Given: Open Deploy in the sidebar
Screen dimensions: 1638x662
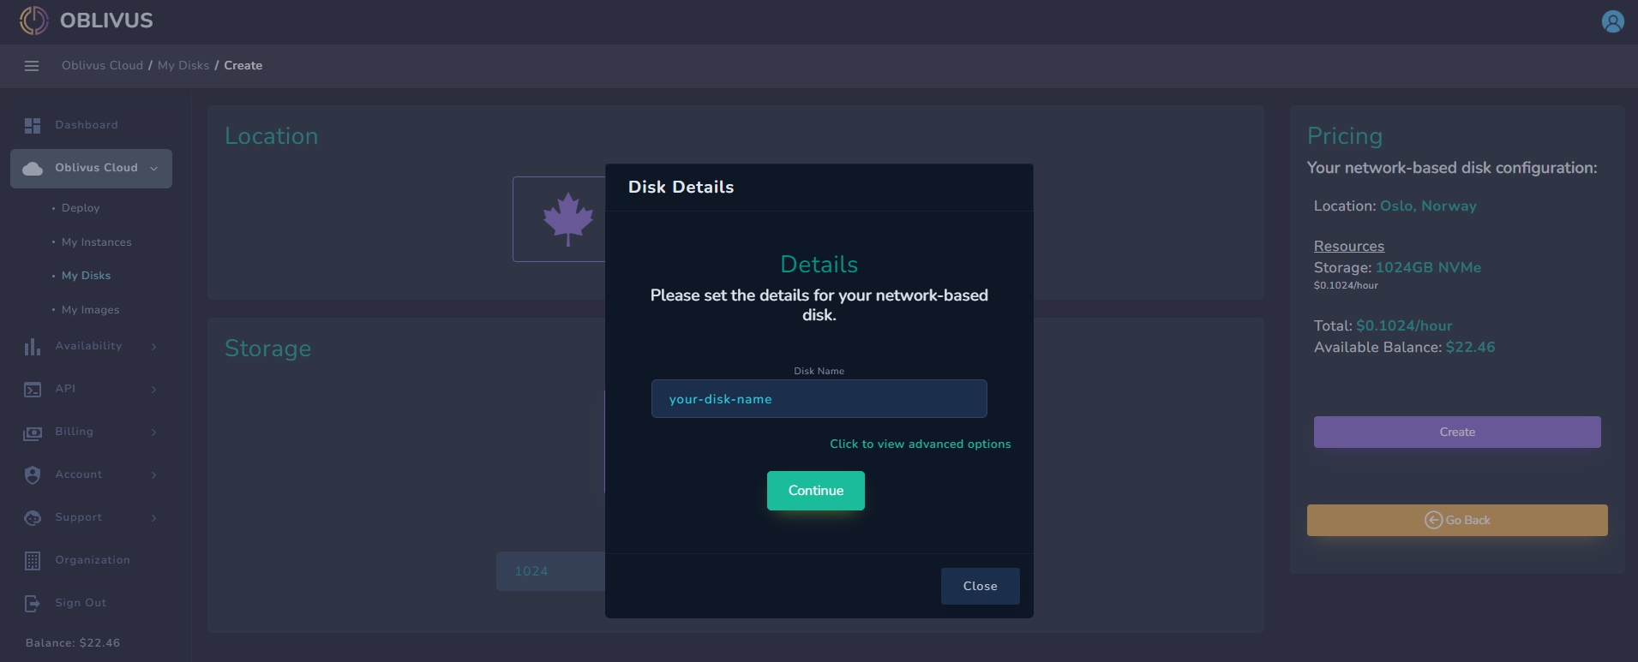Looking at the screenshot, I should pyautogui.click(x=81, y=208).
